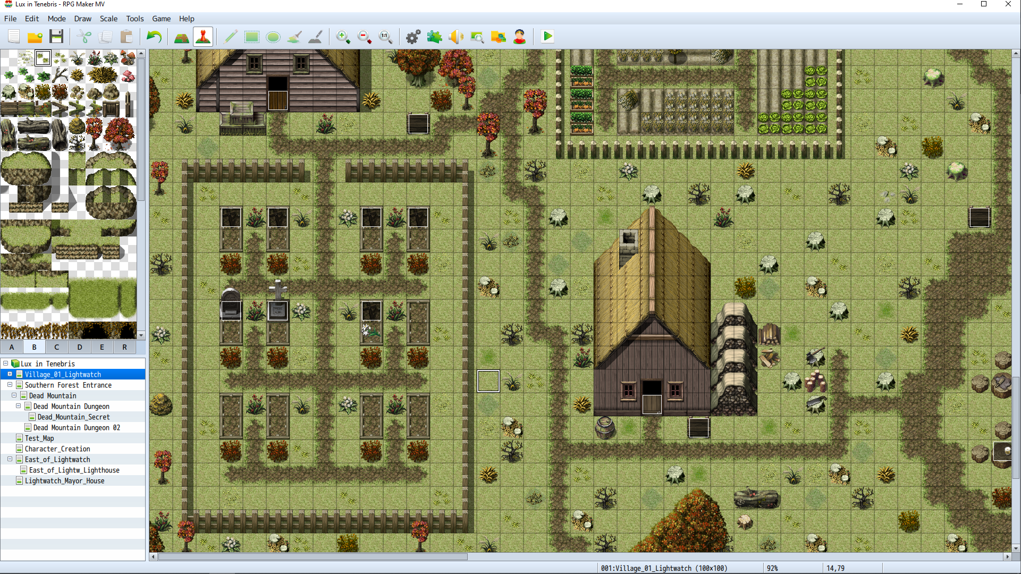Start Playtest with the green play button

(x=547, y=37)
